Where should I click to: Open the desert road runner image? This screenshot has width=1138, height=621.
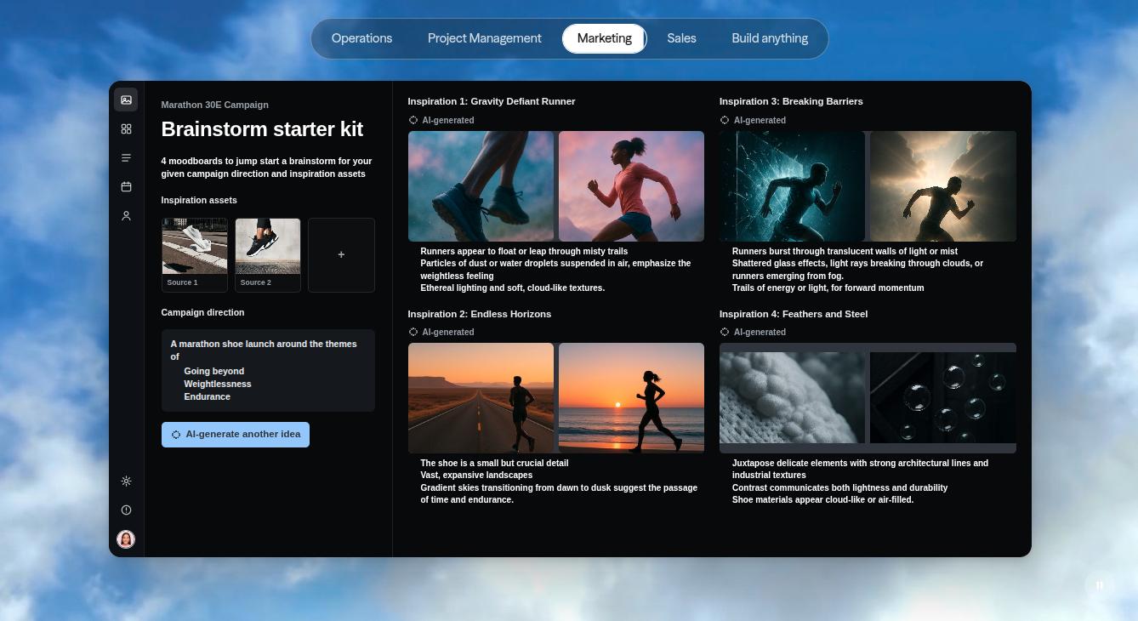click(x=481, y=398)
